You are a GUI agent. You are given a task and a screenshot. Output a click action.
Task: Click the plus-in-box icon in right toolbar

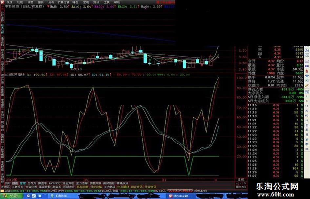[307, 81]
